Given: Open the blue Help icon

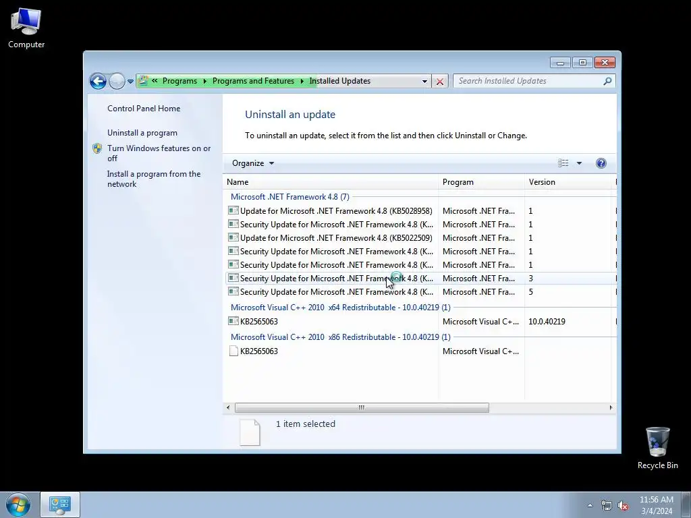Looking at the screenshot, I should click(x=601, y=163).
